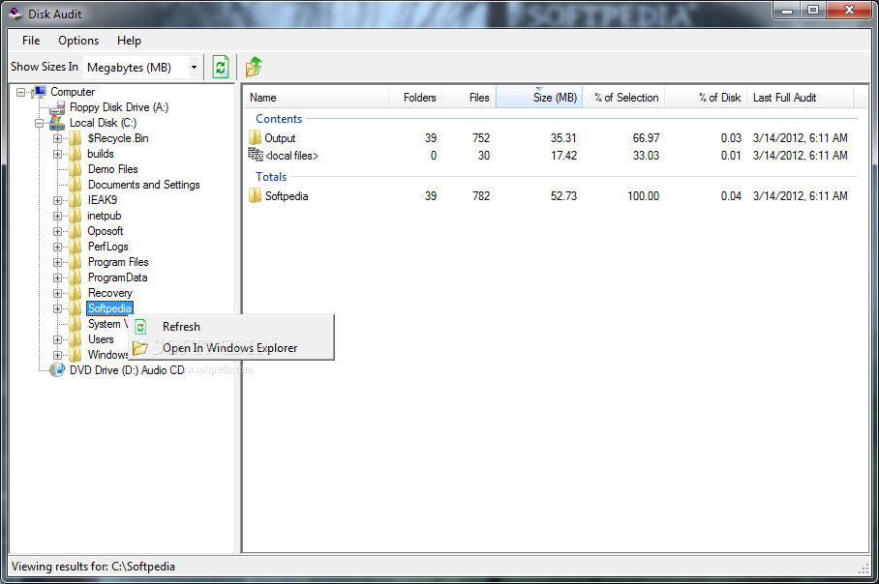This screenshot has width=879, height=584.
Task: Click the Disk Audit title bar app icon
Action: 16,14
